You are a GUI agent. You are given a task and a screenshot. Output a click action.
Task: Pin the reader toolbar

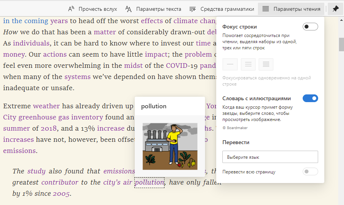336,9
